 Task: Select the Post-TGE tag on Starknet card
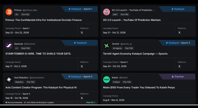pyautogui.click(x=25, y=48)
